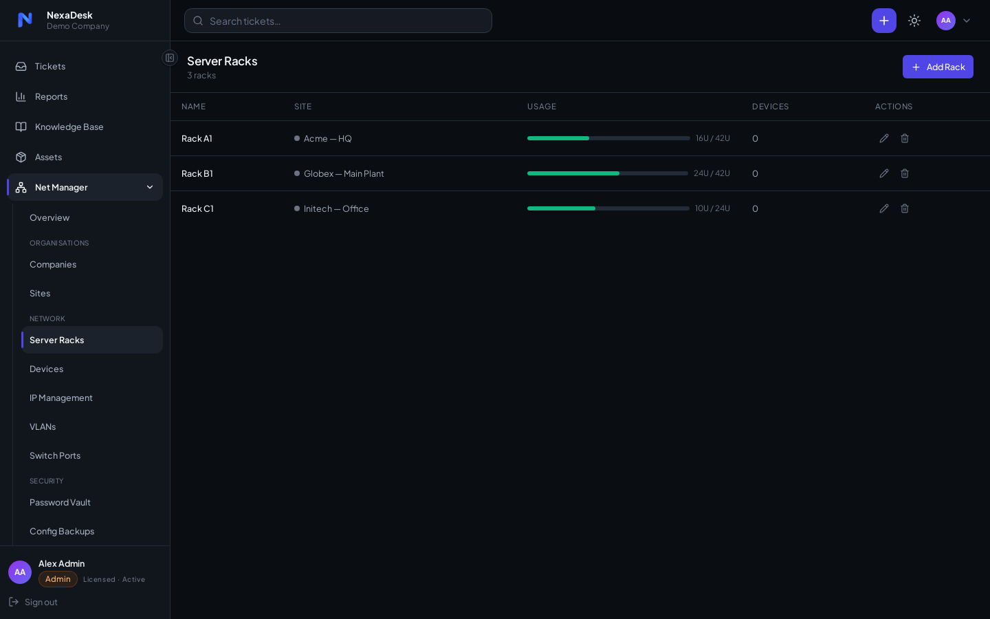Collapse the sidebar with the panel icon
Image resolution: width=990 pixels, height=619 pixels.
click(170, 58)
